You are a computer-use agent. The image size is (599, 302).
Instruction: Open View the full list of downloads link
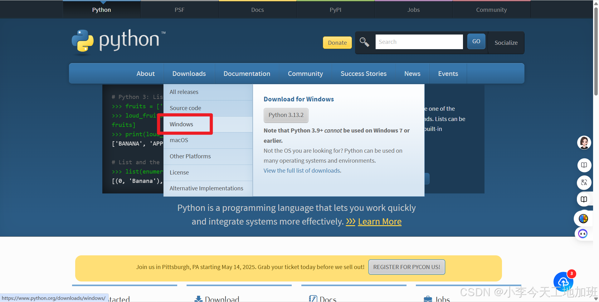click(x=302, y=170)
